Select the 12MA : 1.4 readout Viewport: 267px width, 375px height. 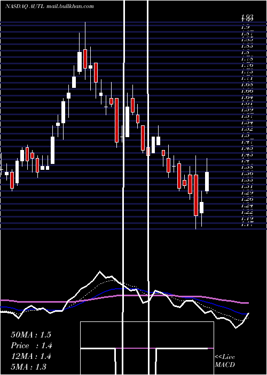coord(31,356)
